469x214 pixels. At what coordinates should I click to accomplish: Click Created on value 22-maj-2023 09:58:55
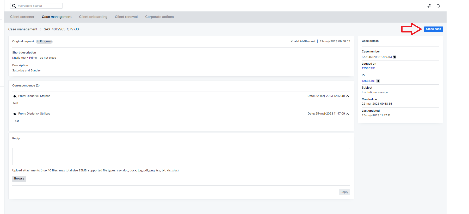[x=377, y=104]
